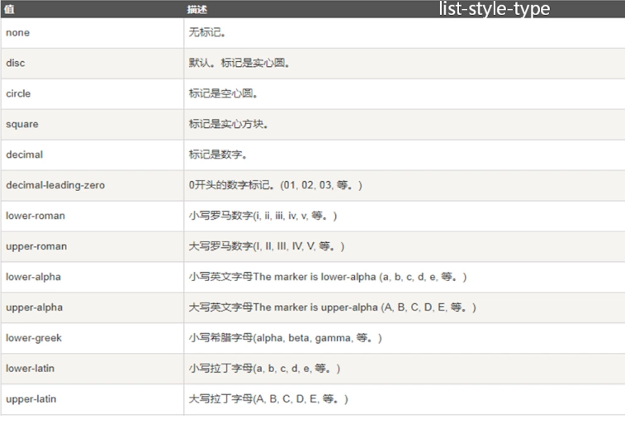Image resolution: width=625 pixels, height=429 pixels.
Task: Select the 'none' value cell
Action: point(92,33)
